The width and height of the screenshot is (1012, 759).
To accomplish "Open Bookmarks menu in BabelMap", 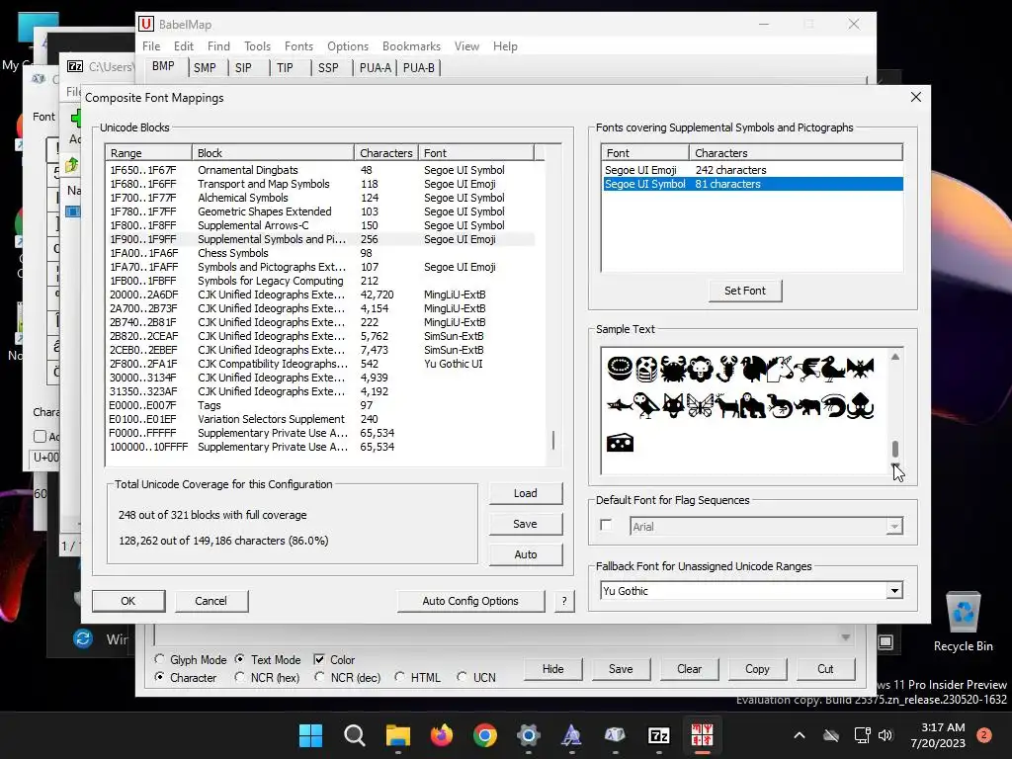I will point(411,46).
